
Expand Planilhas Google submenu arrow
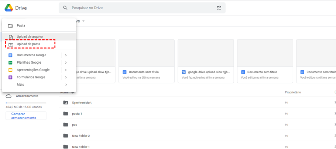pyautogui.click(x=66, y=63)
